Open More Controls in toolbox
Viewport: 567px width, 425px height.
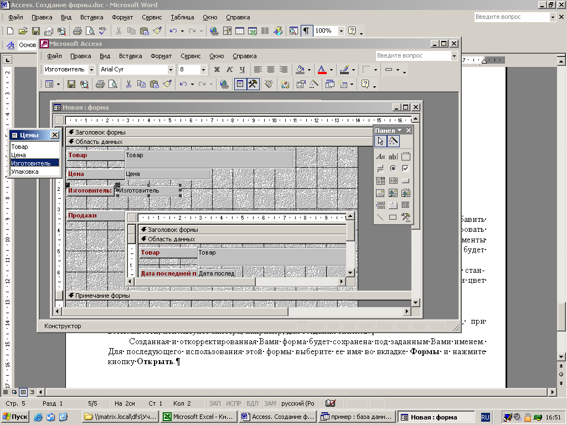point(406,217)
